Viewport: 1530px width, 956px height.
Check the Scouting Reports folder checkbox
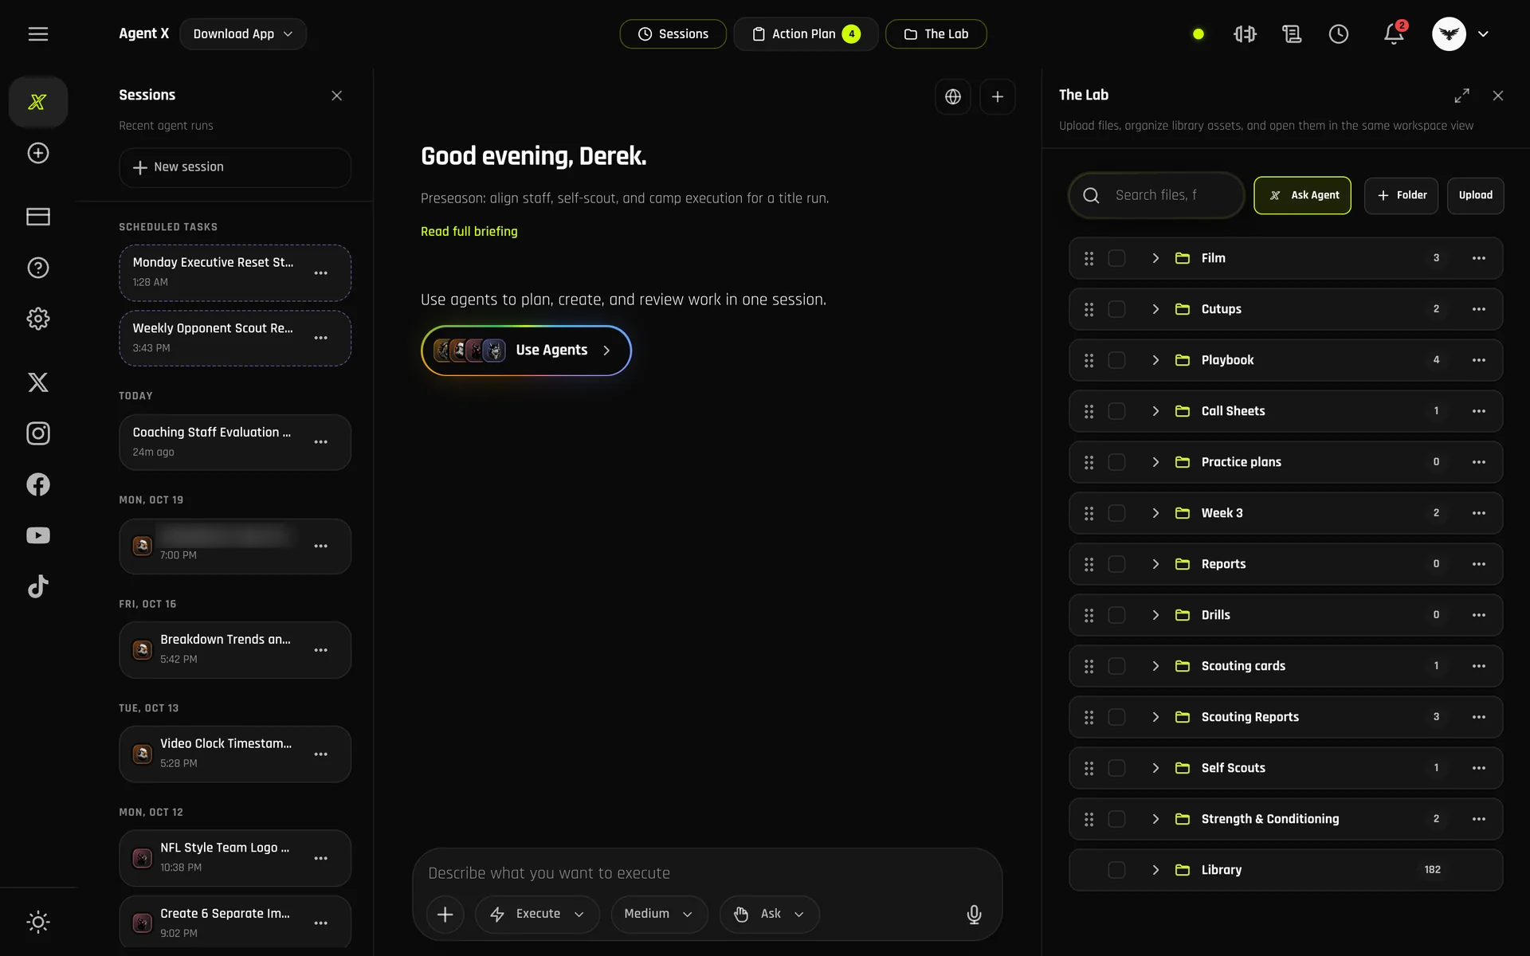(x=1116, y=717)
